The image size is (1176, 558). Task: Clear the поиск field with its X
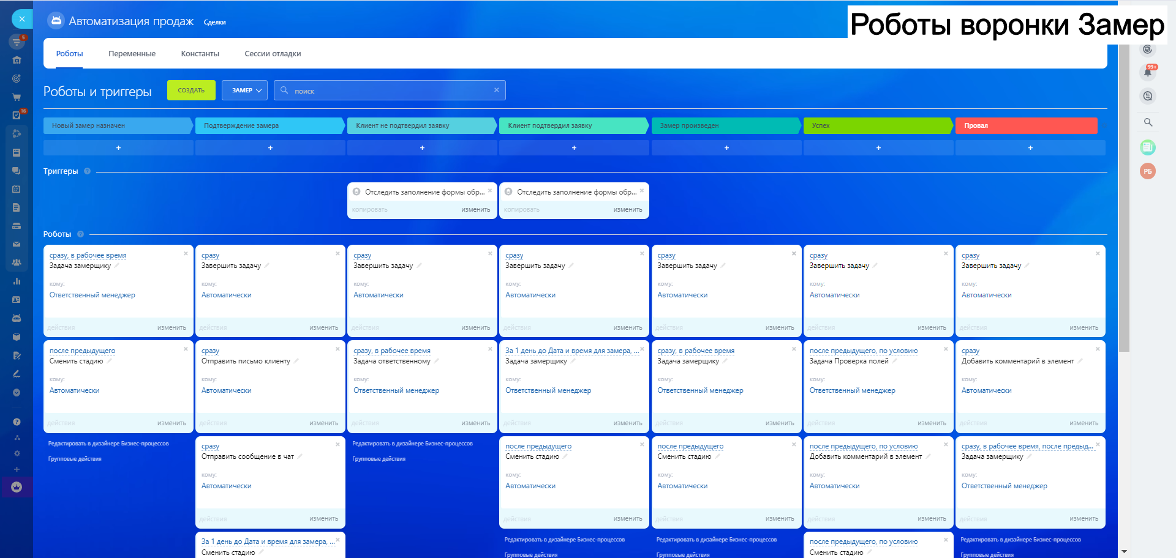tap(497, 90)
